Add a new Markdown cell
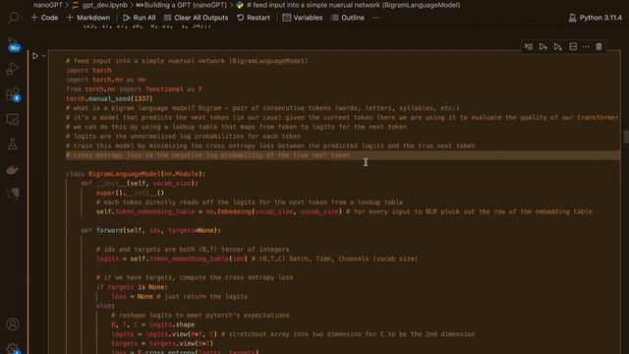Image resolution: width=629 pixels, height=354 pixels. click(x=88, y=18)
